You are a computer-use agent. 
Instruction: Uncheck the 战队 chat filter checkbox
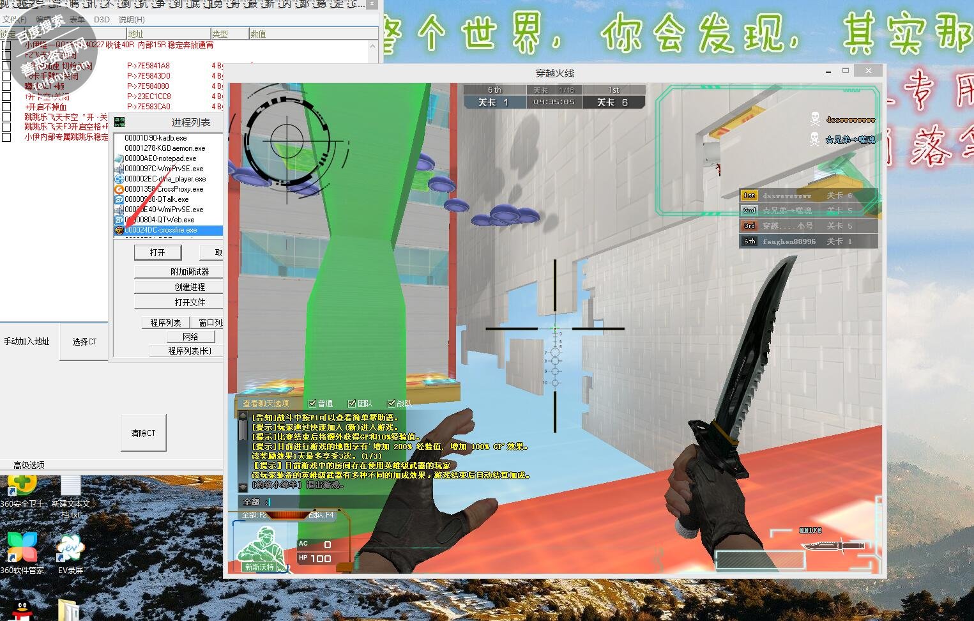point(392,403)
